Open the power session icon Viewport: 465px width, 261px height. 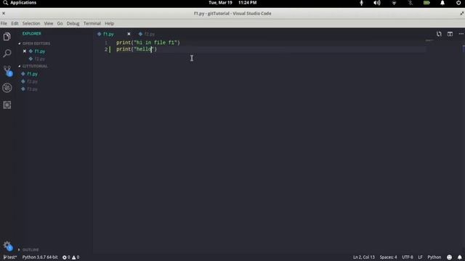pos(458,3)
